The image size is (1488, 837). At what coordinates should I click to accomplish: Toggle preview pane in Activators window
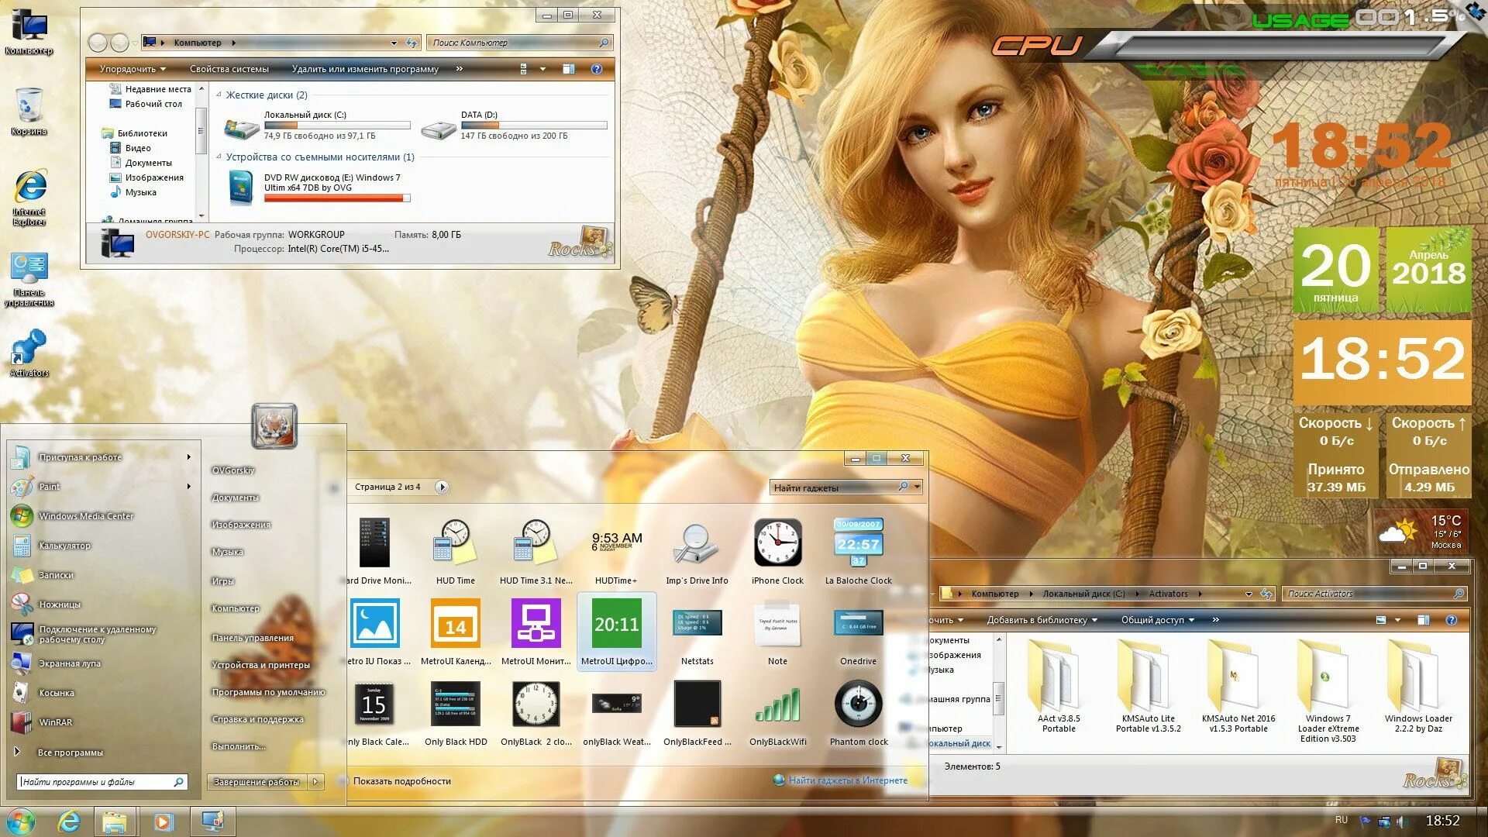point(1423,620)
